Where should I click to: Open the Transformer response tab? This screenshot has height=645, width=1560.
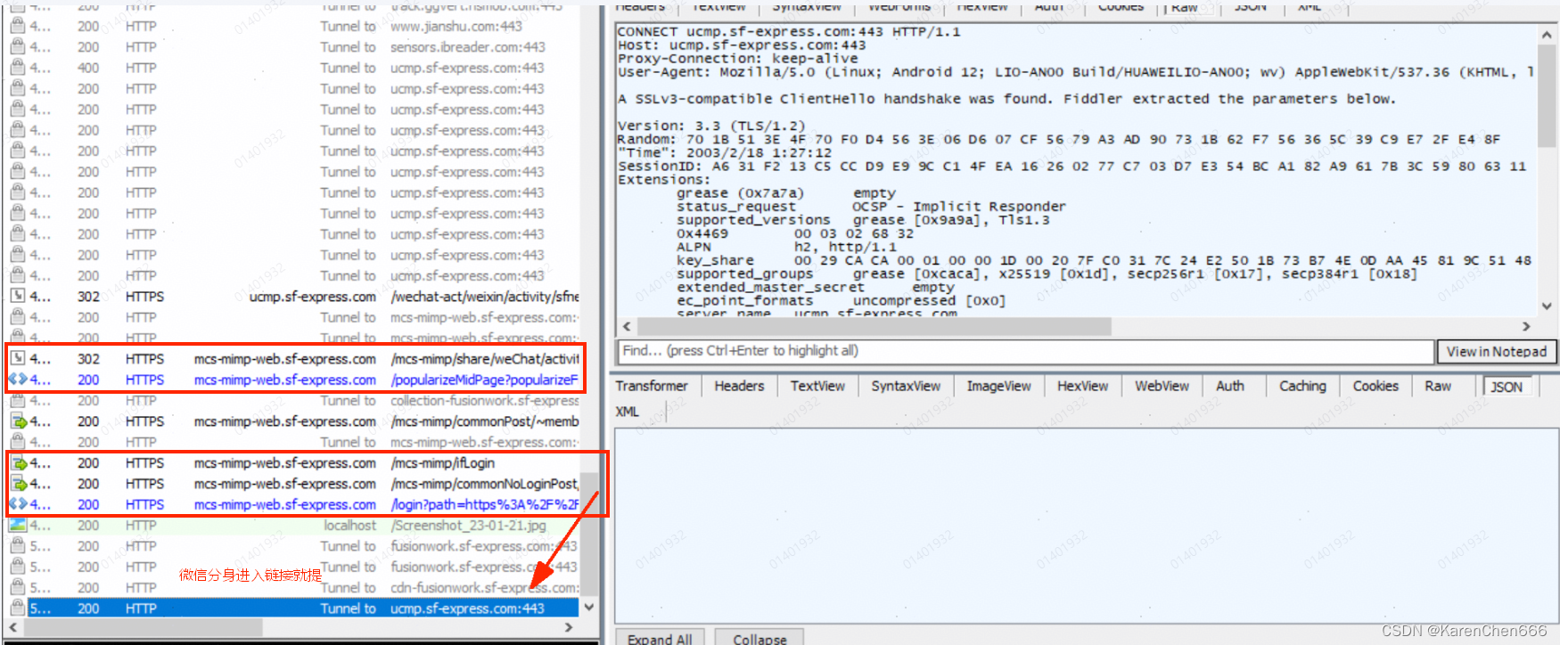(x=652, y=386)
